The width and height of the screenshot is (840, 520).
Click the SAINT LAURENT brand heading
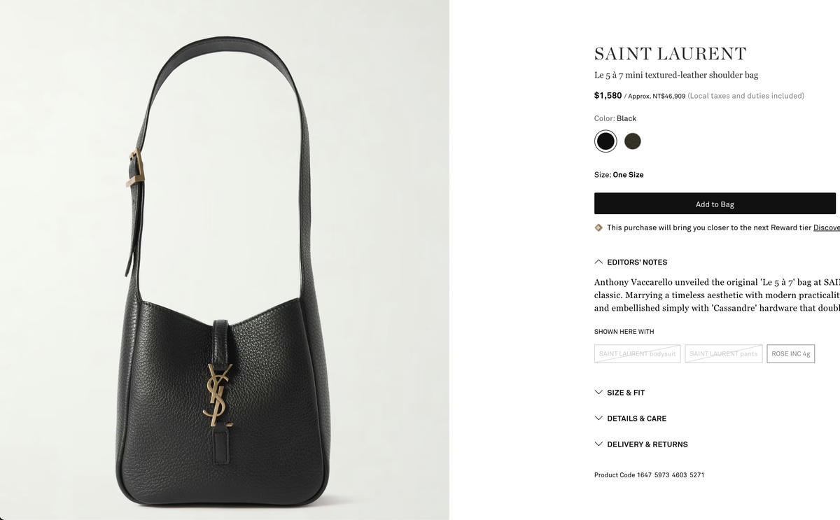671,54
